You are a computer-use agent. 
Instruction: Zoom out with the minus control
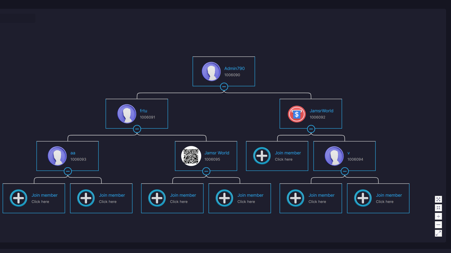[438, 225]
